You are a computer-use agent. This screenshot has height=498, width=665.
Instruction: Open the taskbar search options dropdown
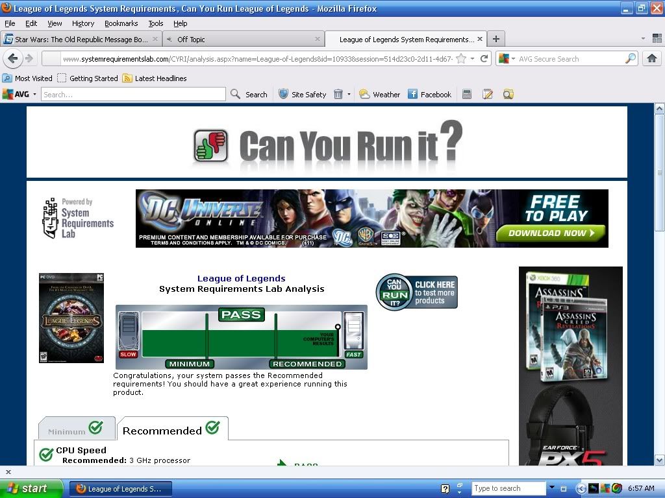(x=552, y=487)
